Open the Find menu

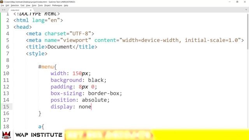23,5
